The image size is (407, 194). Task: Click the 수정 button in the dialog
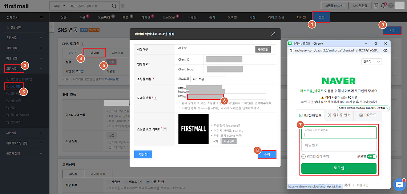[267, 154]
